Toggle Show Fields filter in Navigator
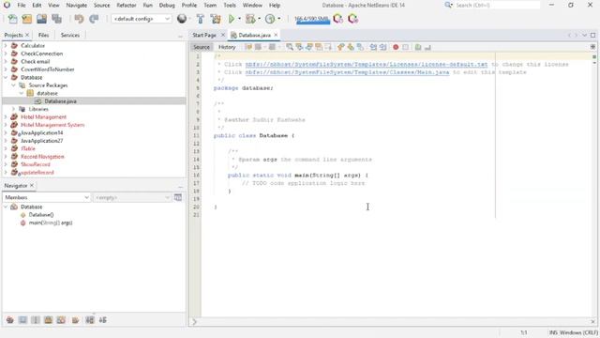 22,320
